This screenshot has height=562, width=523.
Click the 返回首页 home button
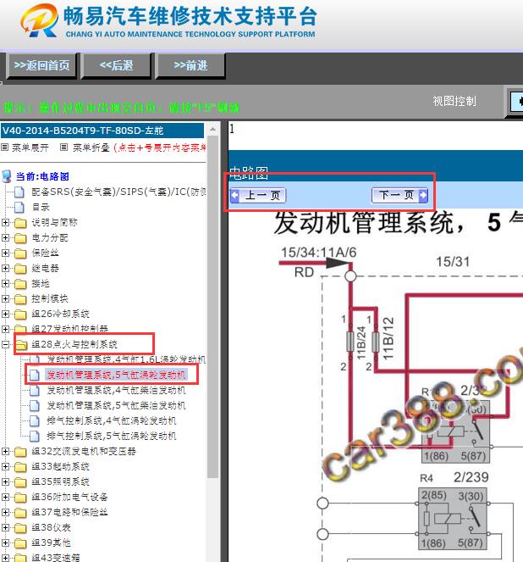tap(41, 65)
